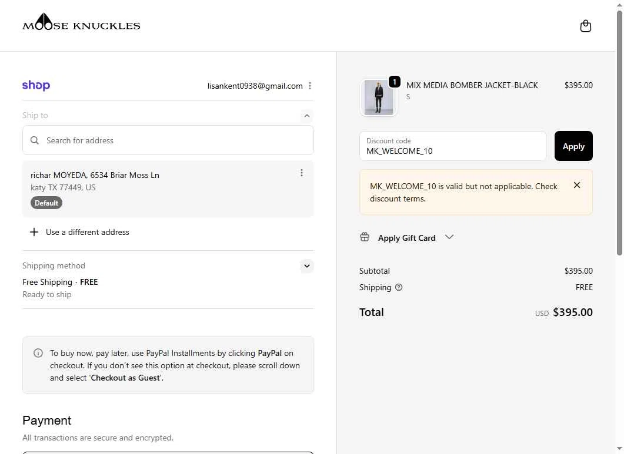Click Use a different address

[88, 232]
